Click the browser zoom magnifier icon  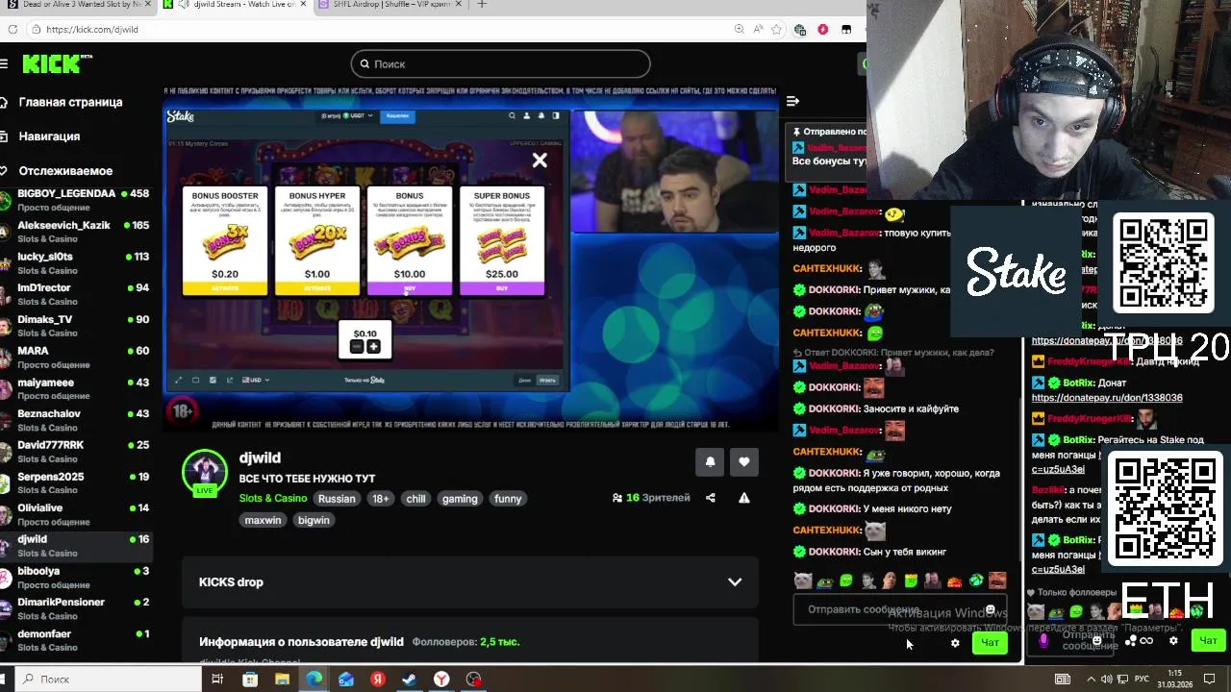click(739, 29)
